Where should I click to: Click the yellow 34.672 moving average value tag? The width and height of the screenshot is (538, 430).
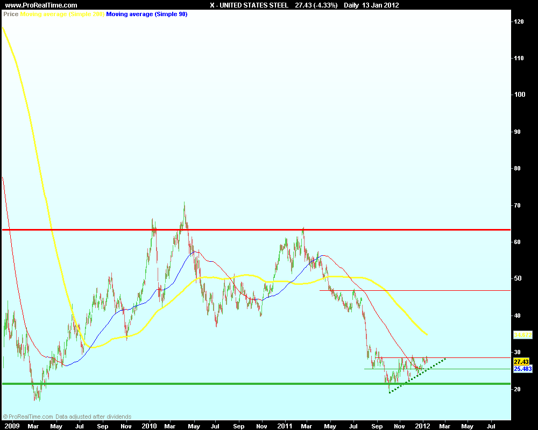[x=523, y=335]
